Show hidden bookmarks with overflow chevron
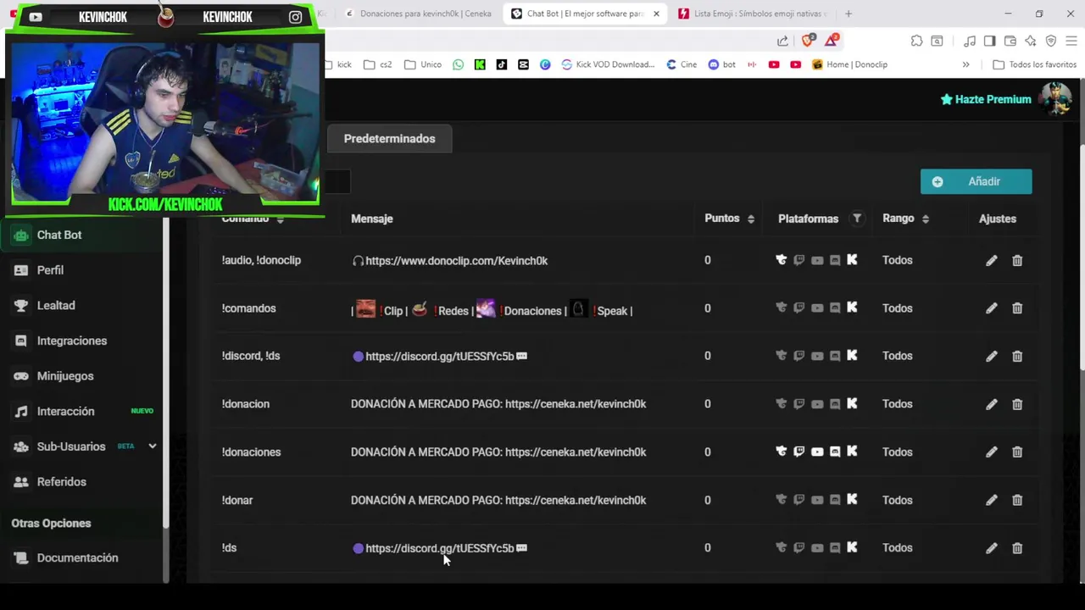Image resolution: width=1085 pixels, height=610 pixels. (x=965, y=64)
